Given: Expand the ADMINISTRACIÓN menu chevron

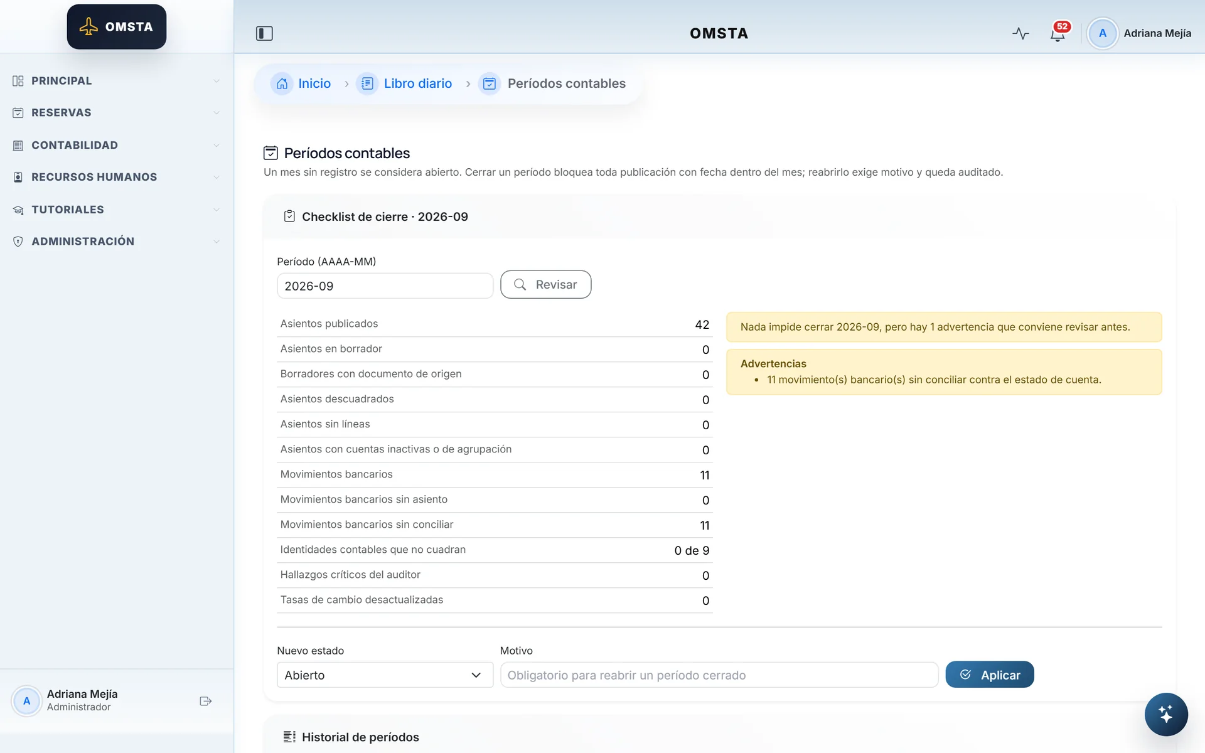Looking at the screenshot, I should (217, 242).
